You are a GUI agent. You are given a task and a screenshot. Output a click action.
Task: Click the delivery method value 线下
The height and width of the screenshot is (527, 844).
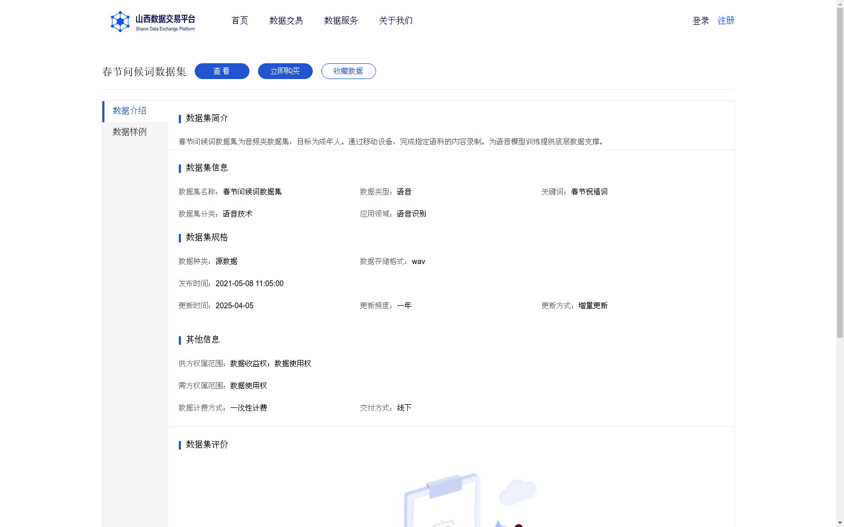(404, 408)
